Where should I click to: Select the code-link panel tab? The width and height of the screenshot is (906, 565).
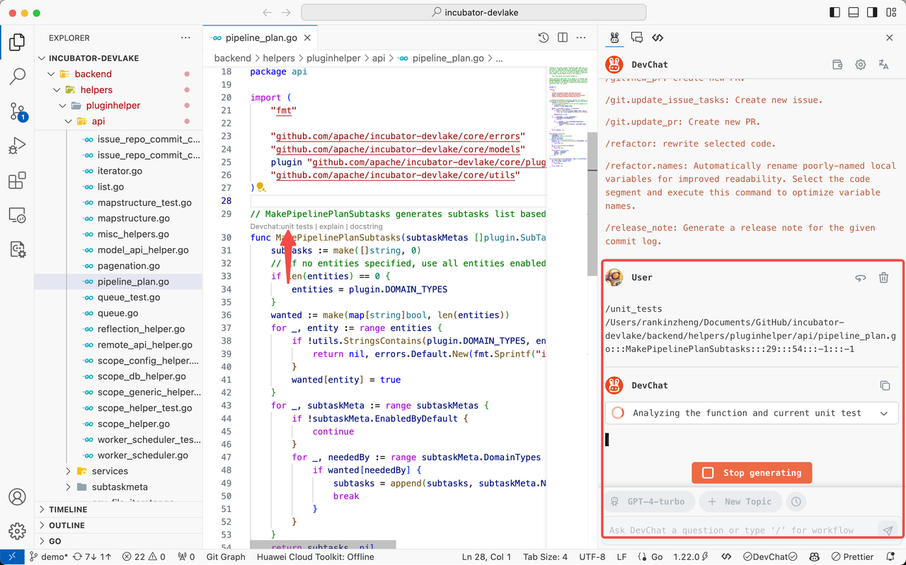point(658,37)
